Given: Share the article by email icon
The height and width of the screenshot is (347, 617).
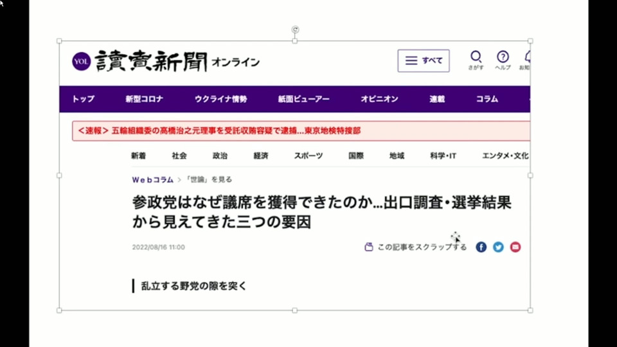Looking at the screenshot, I should [x=515, y=247].
